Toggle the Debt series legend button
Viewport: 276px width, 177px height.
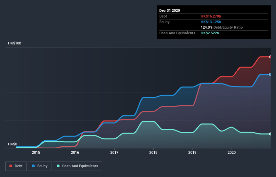(16, 166)
